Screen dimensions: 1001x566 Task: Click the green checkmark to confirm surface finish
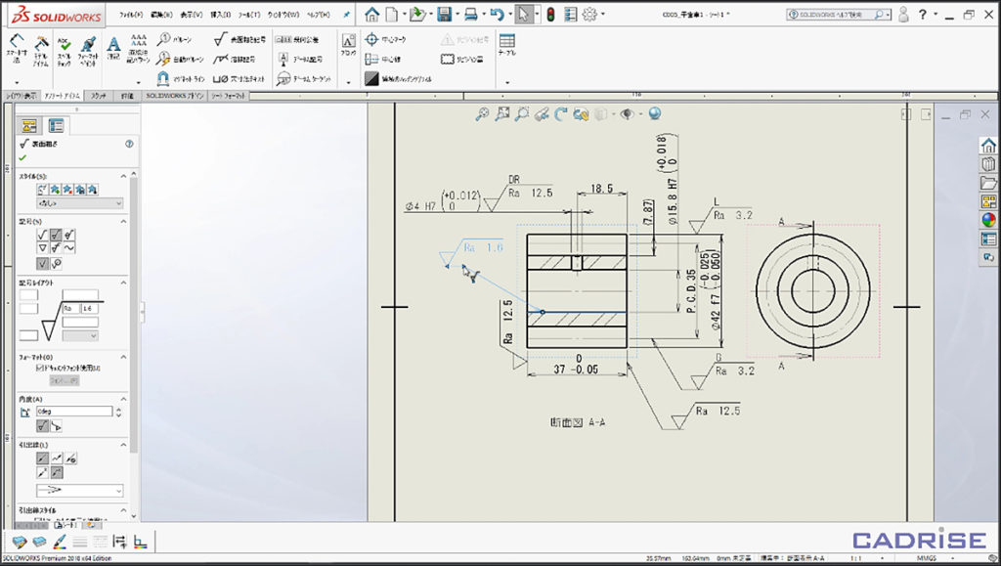22,157
